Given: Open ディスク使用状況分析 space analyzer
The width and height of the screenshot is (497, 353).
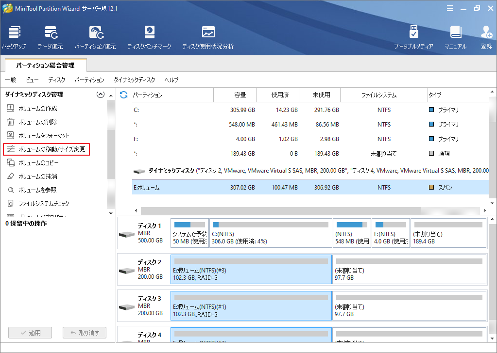Looking at the screenshot, I should tap(208, 37).
